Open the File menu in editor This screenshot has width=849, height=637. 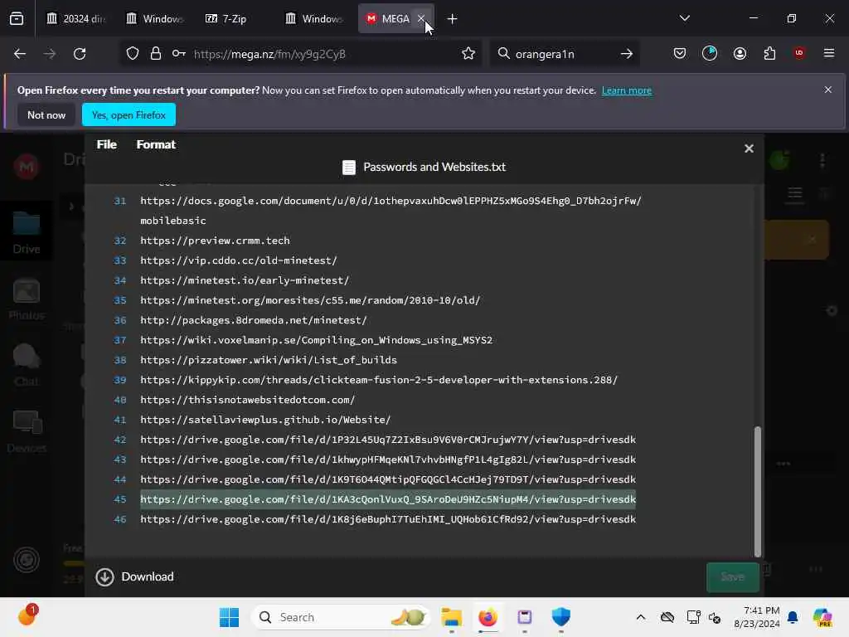click(107, 144)
